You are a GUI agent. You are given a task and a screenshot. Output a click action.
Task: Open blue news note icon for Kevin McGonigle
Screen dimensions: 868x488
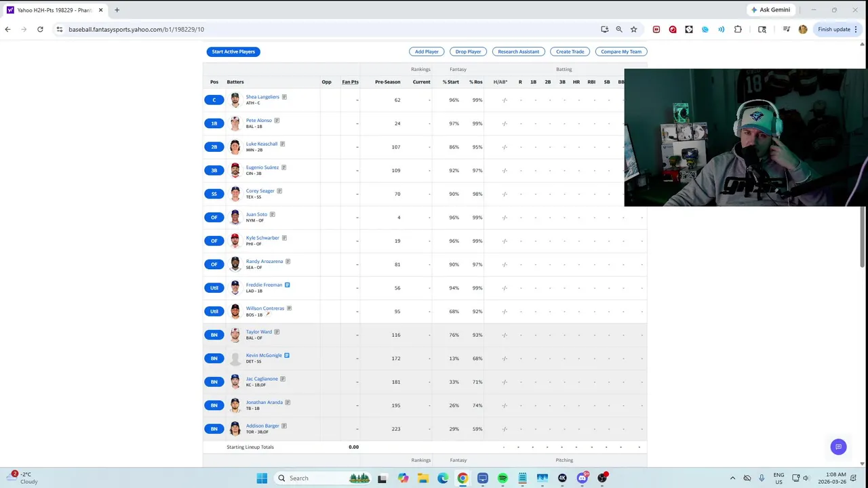point(287,355)
